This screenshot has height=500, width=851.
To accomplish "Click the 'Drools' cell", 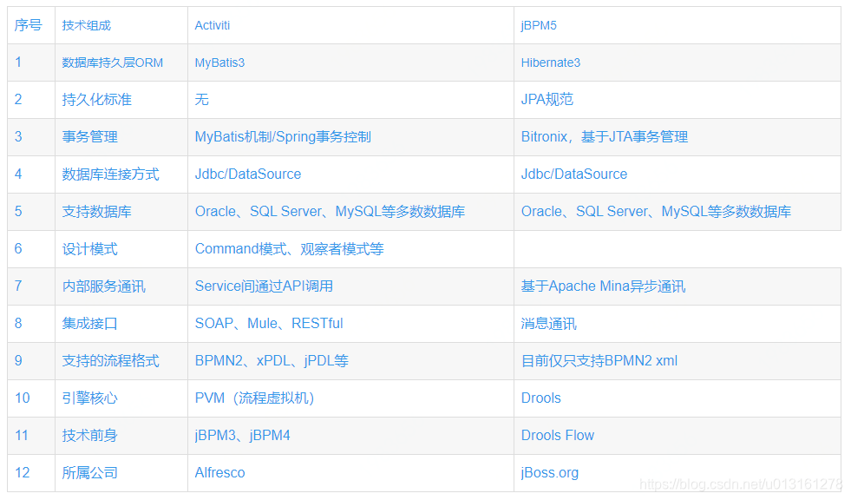I will tap(678, 398).
